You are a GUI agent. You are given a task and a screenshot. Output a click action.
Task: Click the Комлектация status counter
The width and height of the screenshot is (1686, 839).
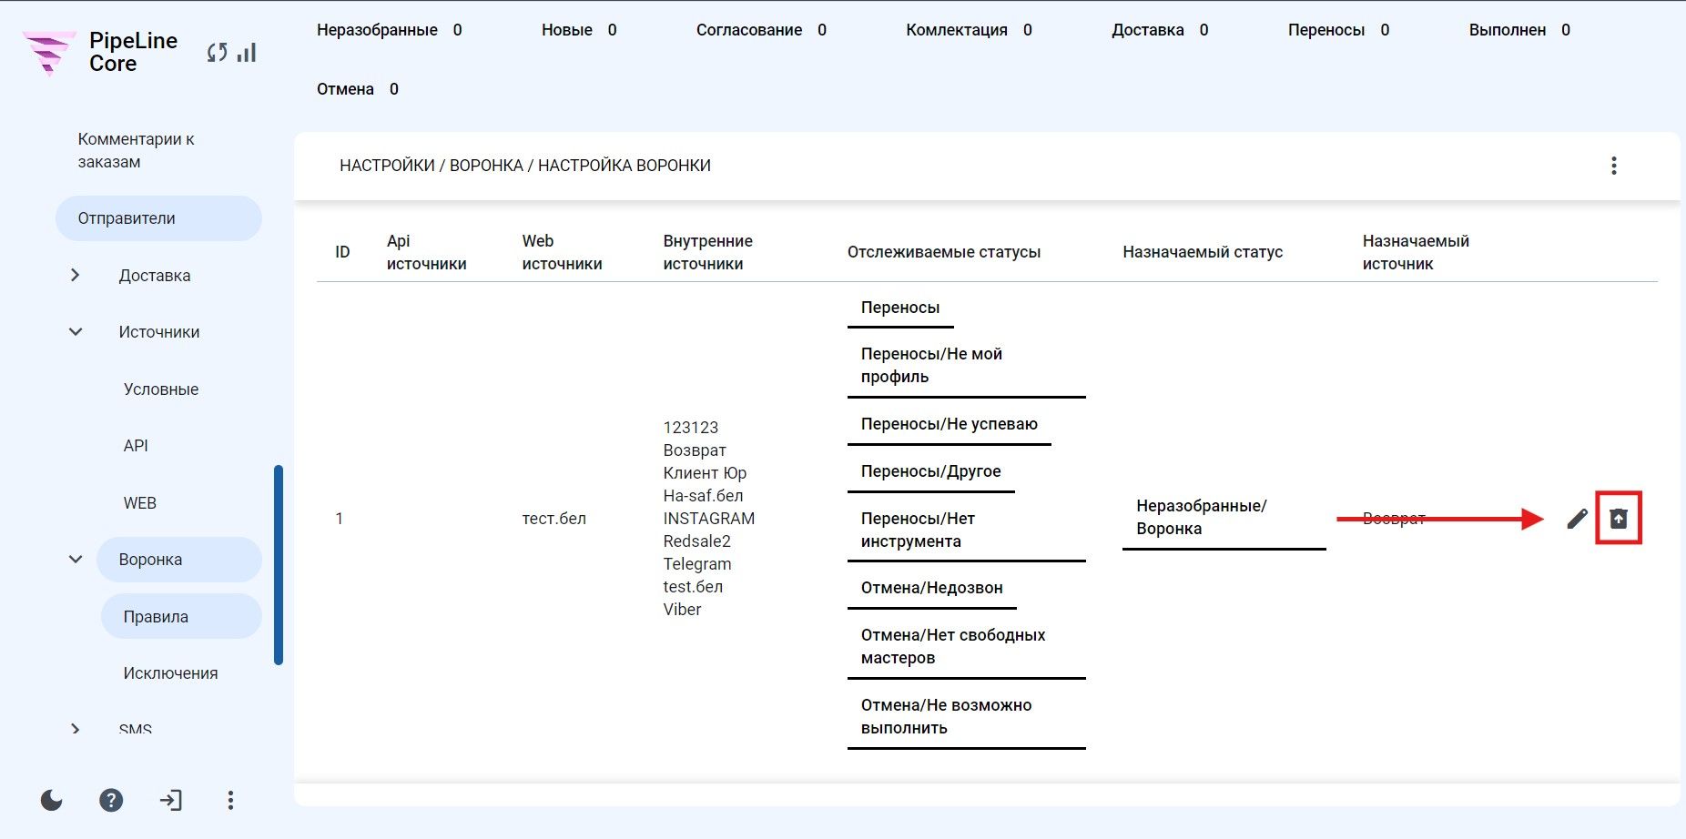(969, 30)
